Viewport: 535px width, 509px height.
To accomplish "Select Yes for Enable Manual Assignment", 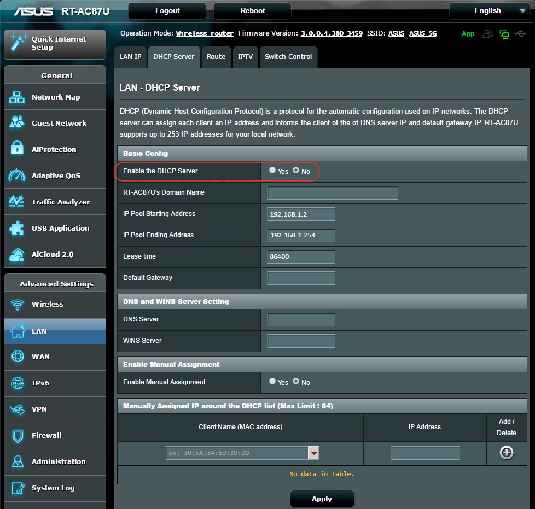I will click(x=272, y=381).
